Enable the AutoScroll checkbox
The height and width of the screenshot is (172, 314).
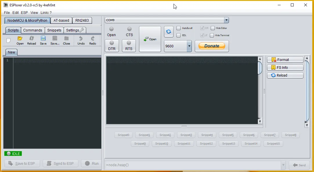click(x=178, y=28)
